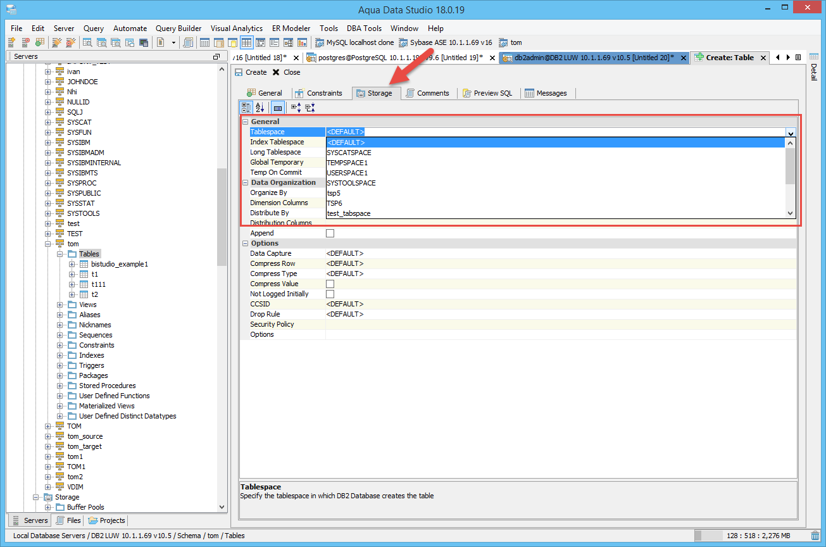The width and height of the screenshot is (826, 547).
Task: Open the Detail side panel tab
Action: click(814, 66)
